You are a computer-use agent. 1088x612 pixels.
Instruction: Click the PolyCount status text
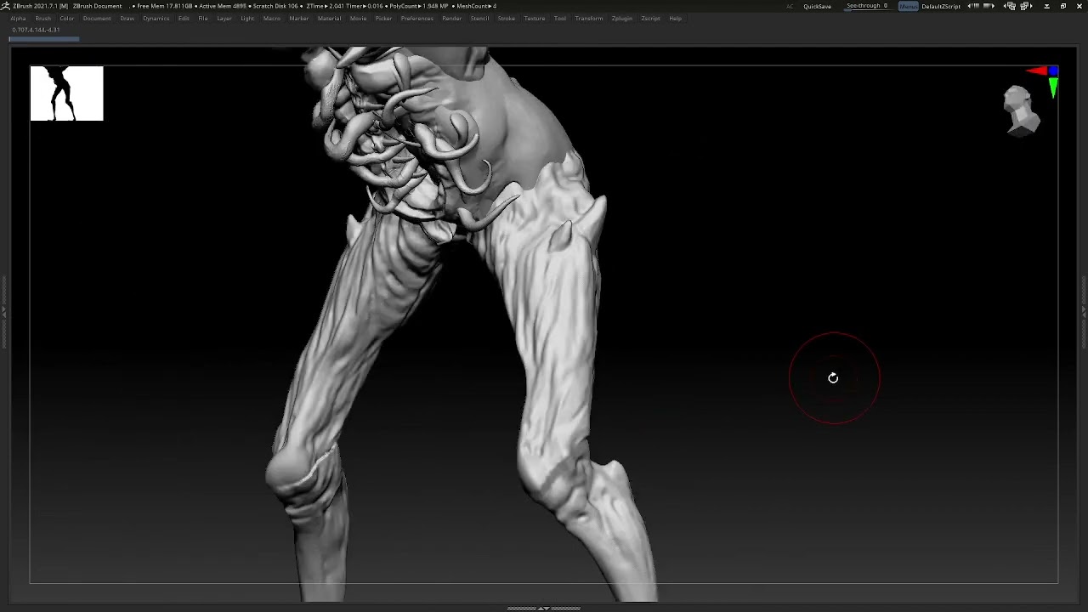[419, 6]
